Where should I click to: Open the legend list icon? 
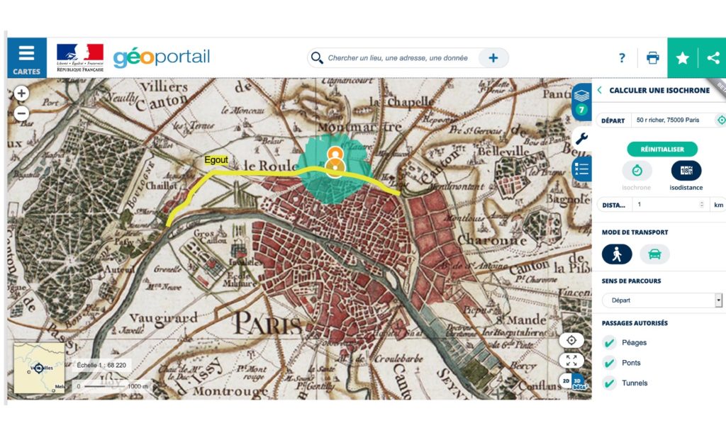click(581, 169)
